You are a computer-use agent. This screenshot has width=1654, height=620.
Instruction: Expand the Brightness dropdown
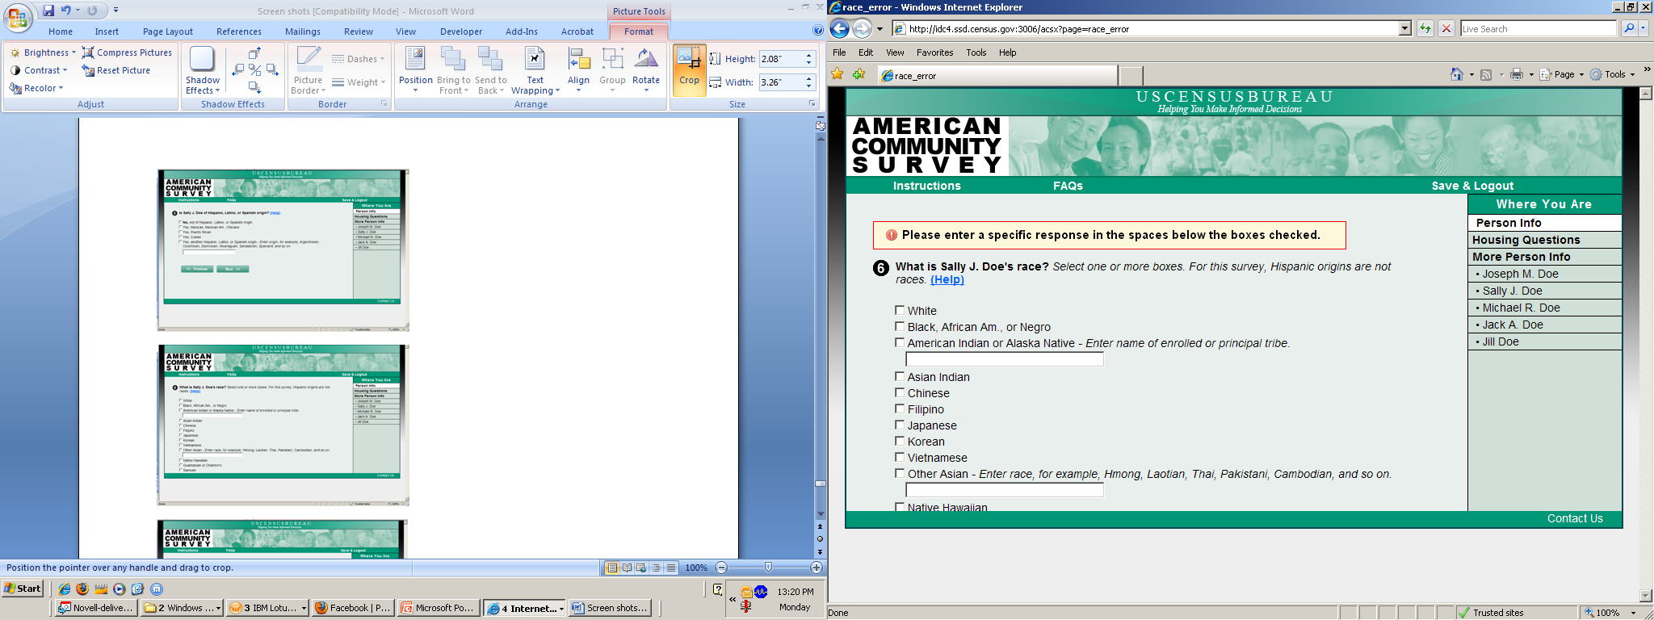(x=43, y=52)
